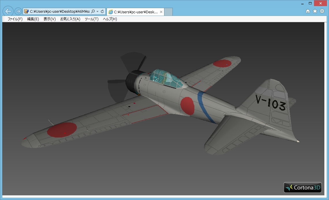The image size is (329, 200).
Task: Open the ツール(T) menu
Action: pyautogui.click(x=92, y=19)
